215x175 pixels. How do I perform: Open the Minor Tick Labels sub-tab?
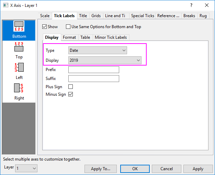click(x=111, y=37)
